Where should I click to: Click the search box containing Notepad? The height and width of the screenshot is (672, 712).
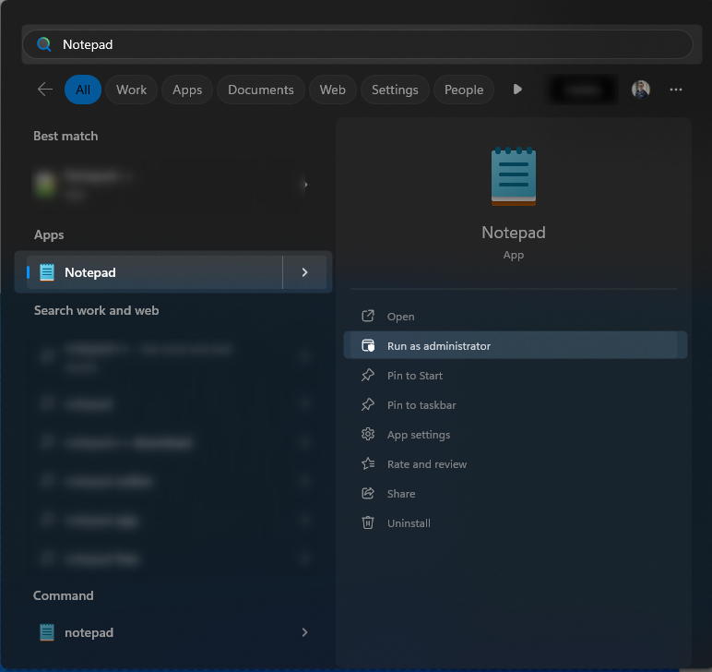pyautogui.click(x=357, y=44)
